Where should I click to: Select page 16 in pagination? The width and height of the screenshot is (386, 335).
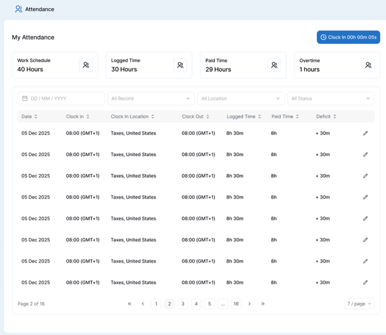tap(236, 304)
